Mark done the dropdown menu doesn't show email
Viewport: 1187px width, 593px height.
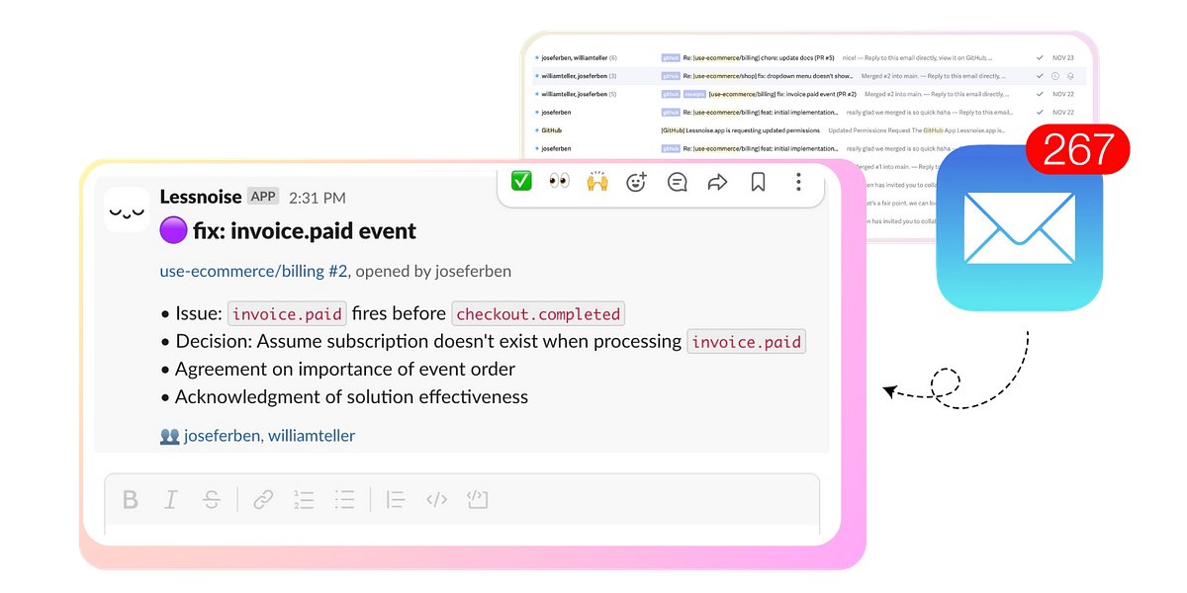(x=1040, y=76)
